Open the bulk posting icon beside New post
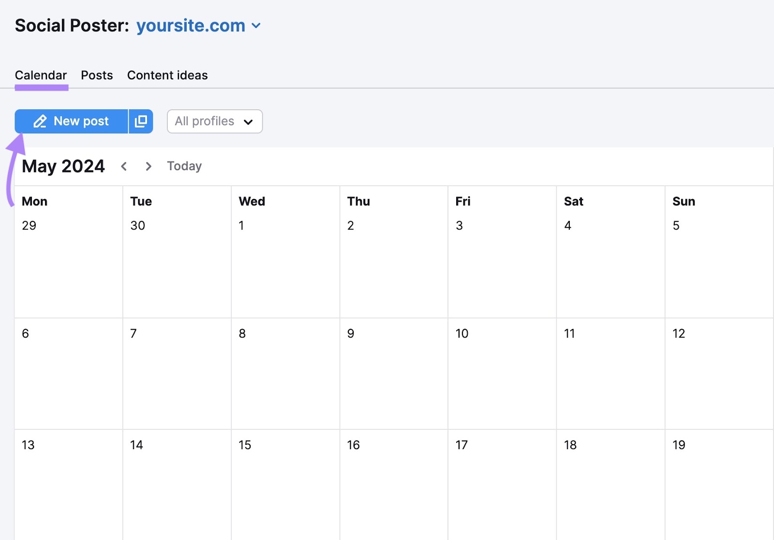The height and width of the screenshot is (540, 774). tap(141, 121)
